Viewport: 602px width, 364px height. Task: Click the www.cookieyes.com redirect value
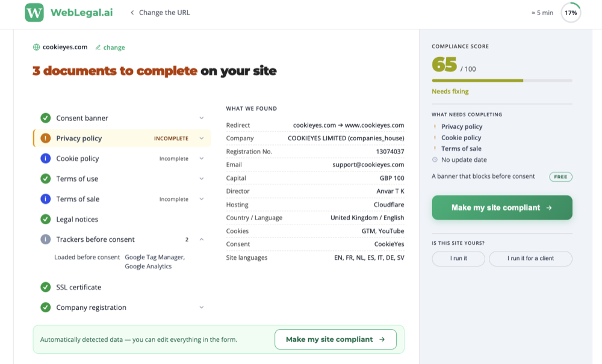pos(374,125)
